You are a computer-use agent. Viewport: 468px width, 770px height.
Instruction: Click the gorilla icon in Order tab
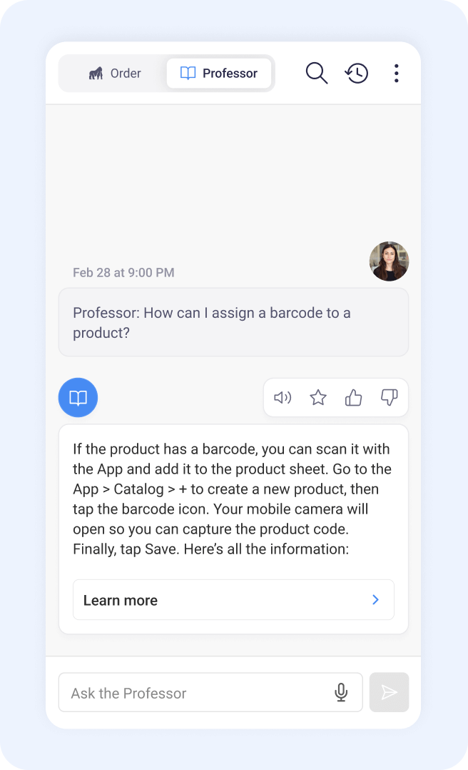coord(96,73)
